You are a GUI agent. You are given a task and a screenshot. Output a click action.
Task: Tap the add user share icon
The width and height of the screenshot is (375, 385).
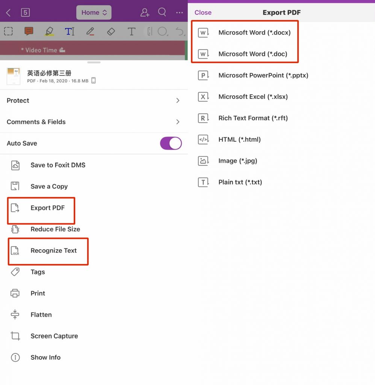(x=145, y=12)
